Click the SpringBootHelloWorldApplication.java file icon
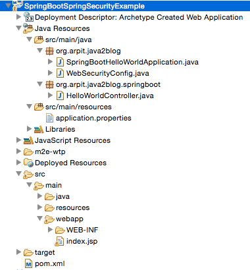Viewport: 250px width, 270px height. (x=60, y=62)
